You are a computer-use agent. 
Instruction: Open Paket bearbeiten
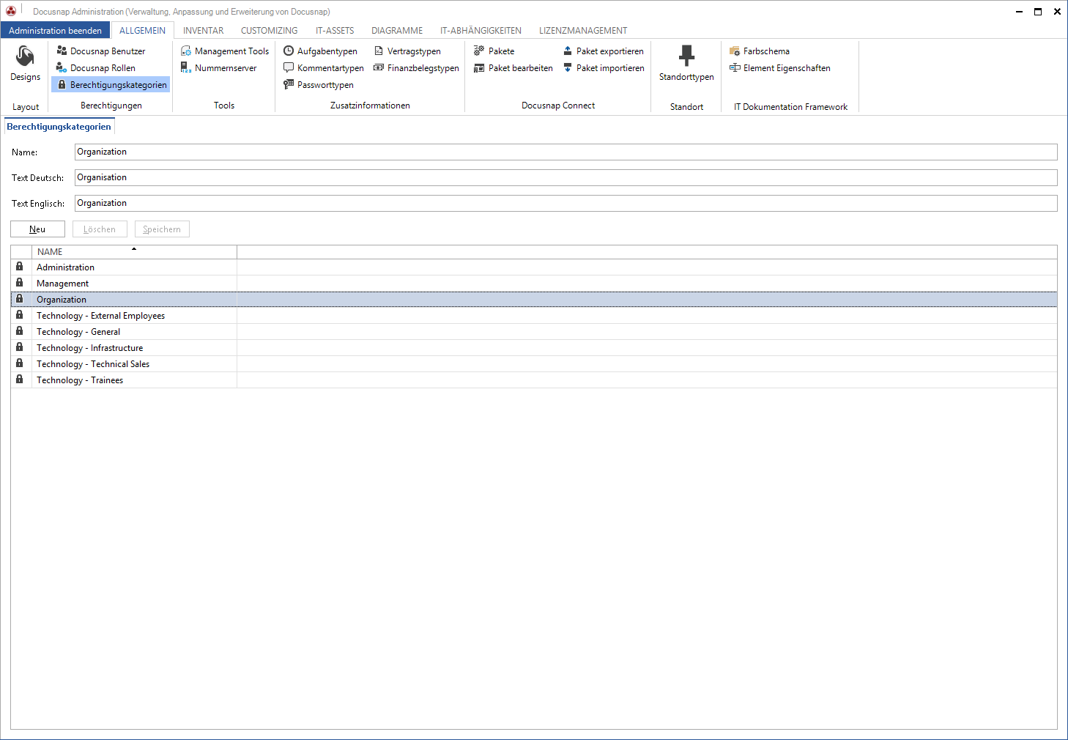tap(513, 68)
